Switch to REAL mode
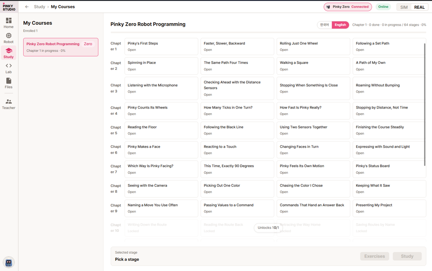Viewport: 432px width, 271px height. (x=419, y=7)
